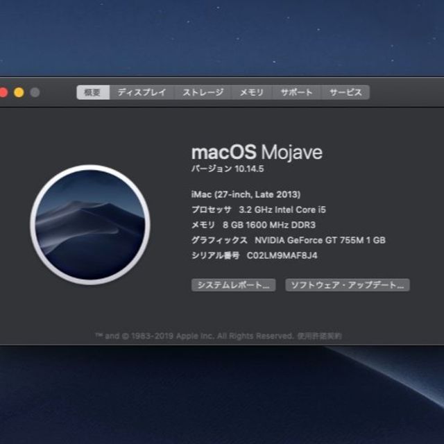Viewport: 444px width, 444px height.
Task: Click the yellow minimize window button
Action: pyautogui.click(x=19, y=92)
